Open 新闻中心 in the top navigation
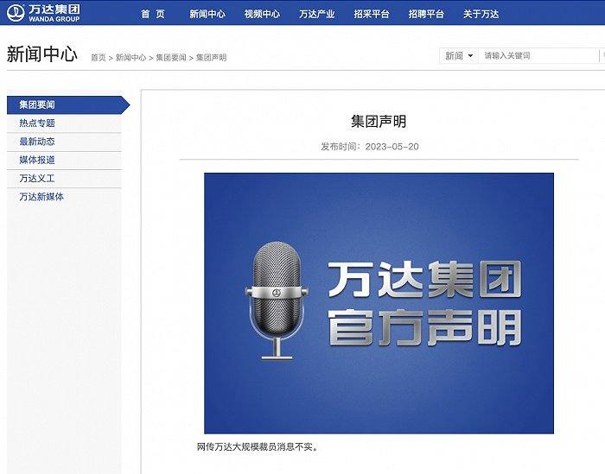Viewport: 605px width, 474px height. tap(207, 15)
